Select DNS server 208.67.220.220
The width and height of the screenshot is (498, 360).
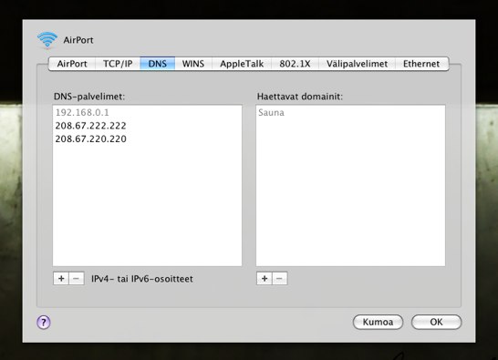[147, 139]
